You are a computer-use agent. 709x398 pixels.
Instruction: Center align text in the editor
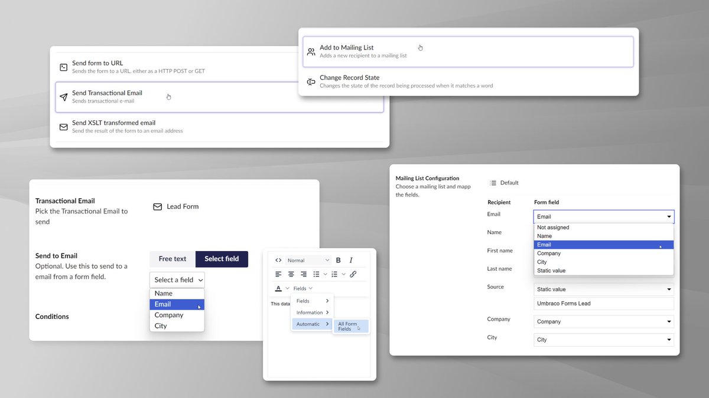[x=291, y=274]
